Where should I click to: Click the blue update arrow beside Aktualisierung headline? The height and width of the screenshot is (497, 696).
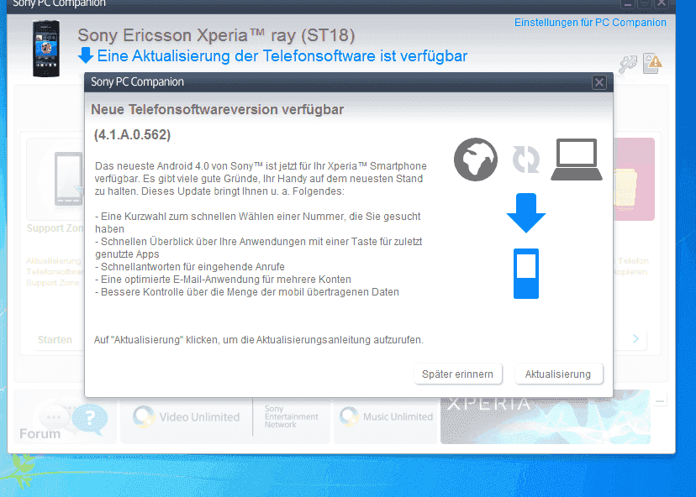86,56
